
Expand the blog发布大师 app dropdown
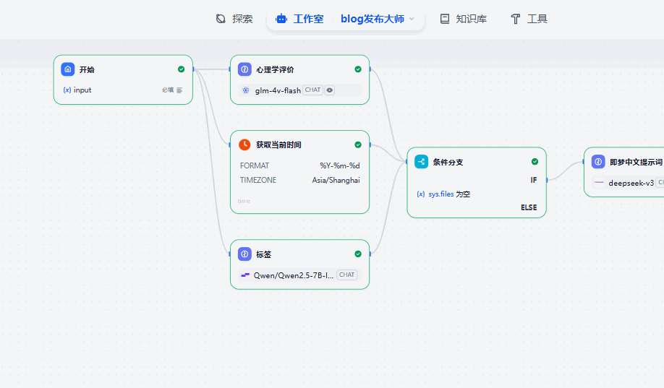point(412,19)
